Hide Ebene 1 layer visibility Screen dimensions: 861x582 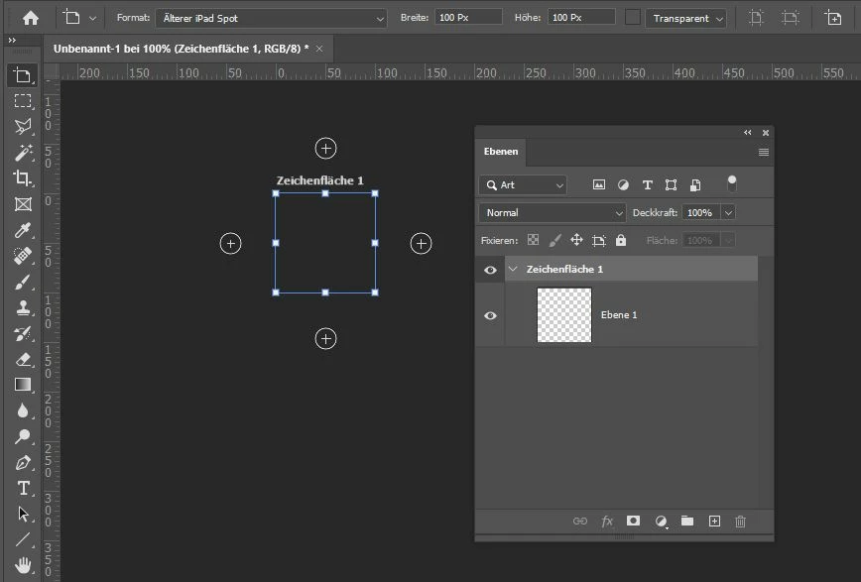(x=490, y=315)
